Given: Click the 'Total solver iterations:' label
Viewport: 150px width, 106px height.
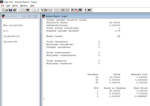Looking at the screenshot, I should pyautogui.click(x=63, y=28).
